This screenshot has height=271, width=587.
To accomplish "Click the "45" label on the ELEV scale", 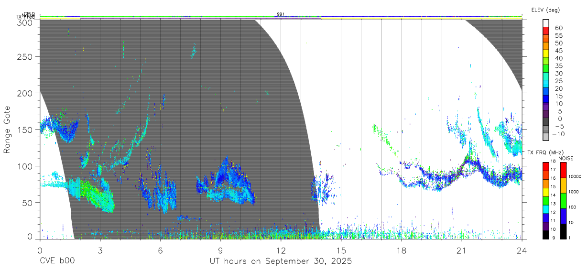I will (x=558, y=51).
